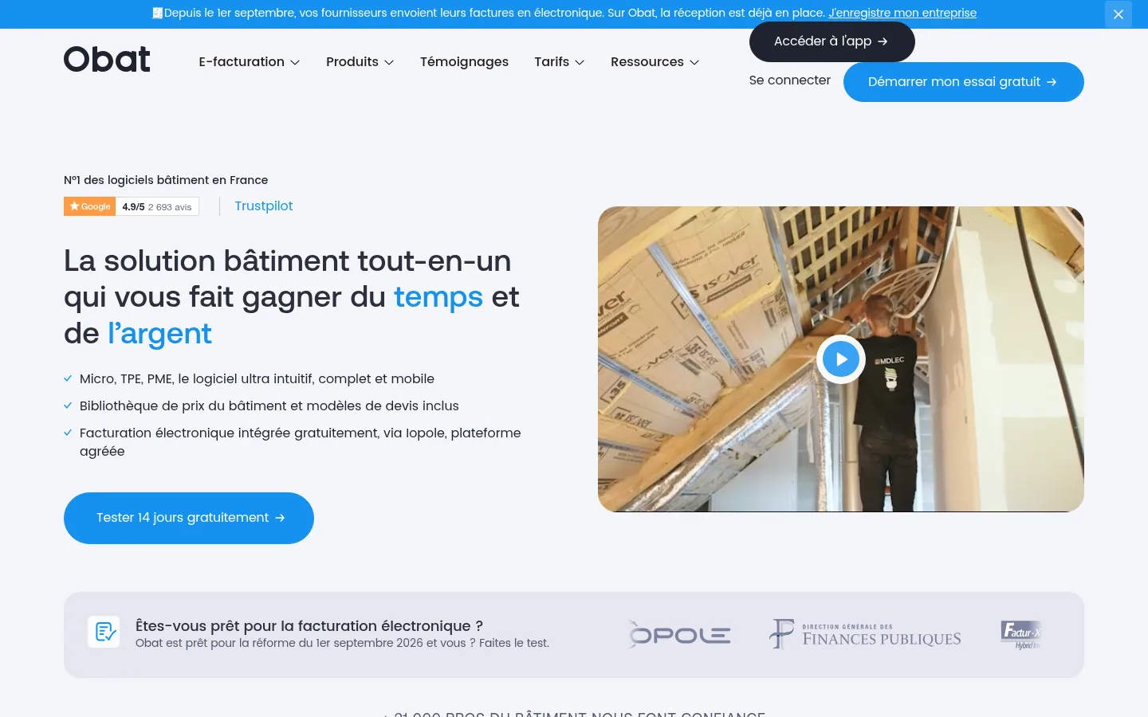Viewport: 1148px width, 717px height.
Task: Expand the E-facturation menu
Action: click(250, 62)
